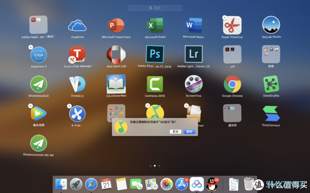This screenshot has height=193, width=310.
Task: Launch ScreenFlow app icon
Action: 194,84
